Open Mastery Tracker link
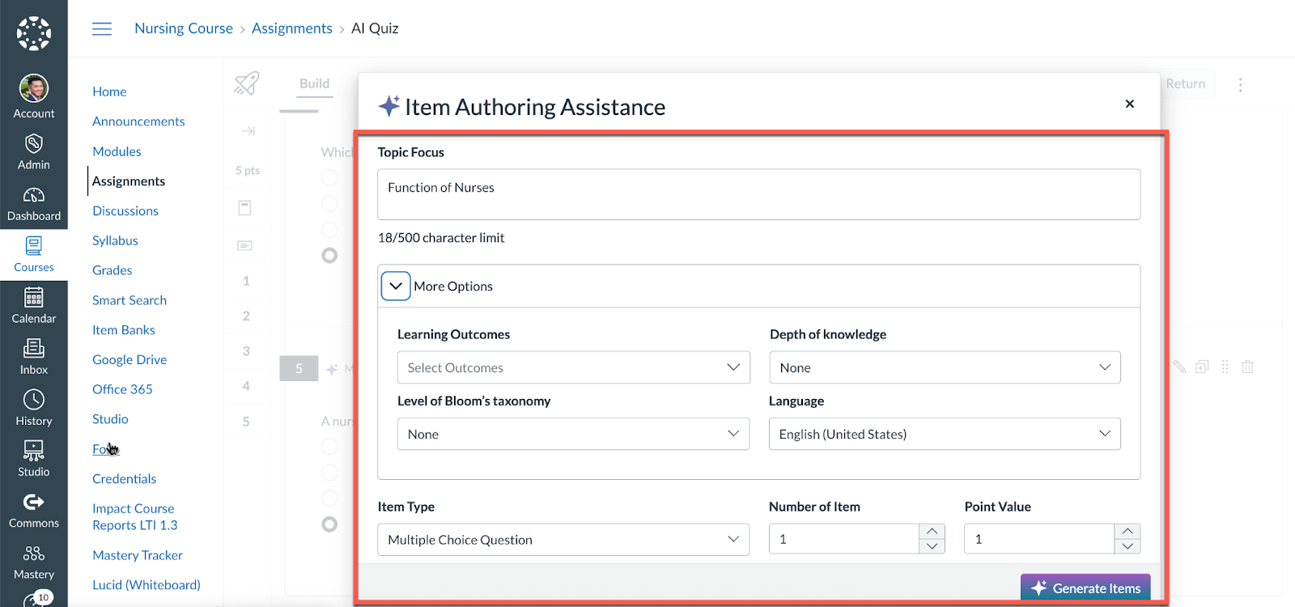This screenshot has width=1295, height=607. click(138, 555)
